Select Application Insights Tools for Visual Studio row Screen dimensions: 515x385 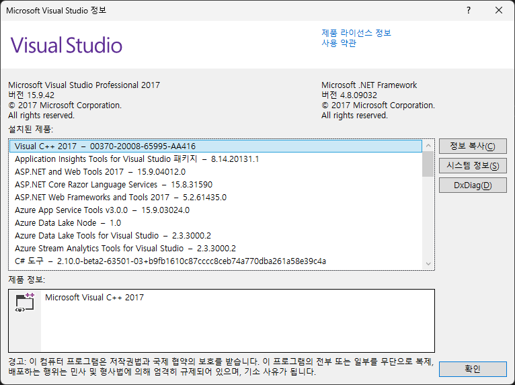click(216, 159)
